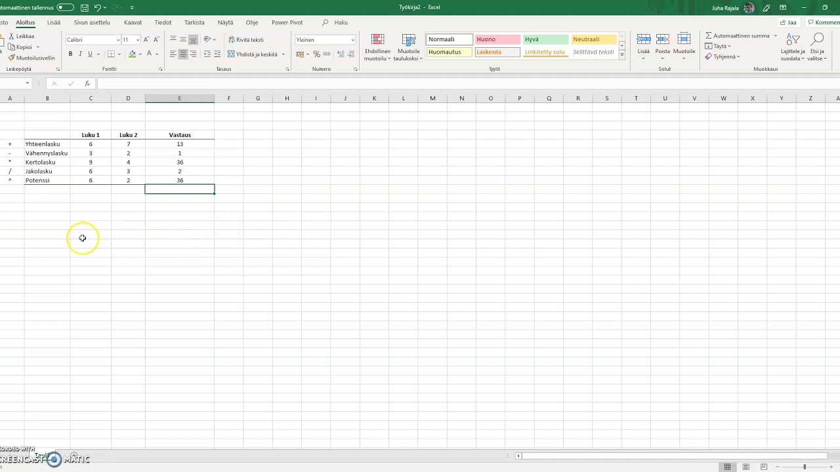Apply fill color with the paint bucket

[133, 54]
